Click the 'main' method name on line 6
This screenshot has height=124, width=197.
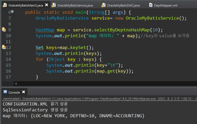(x=81, y=12)
